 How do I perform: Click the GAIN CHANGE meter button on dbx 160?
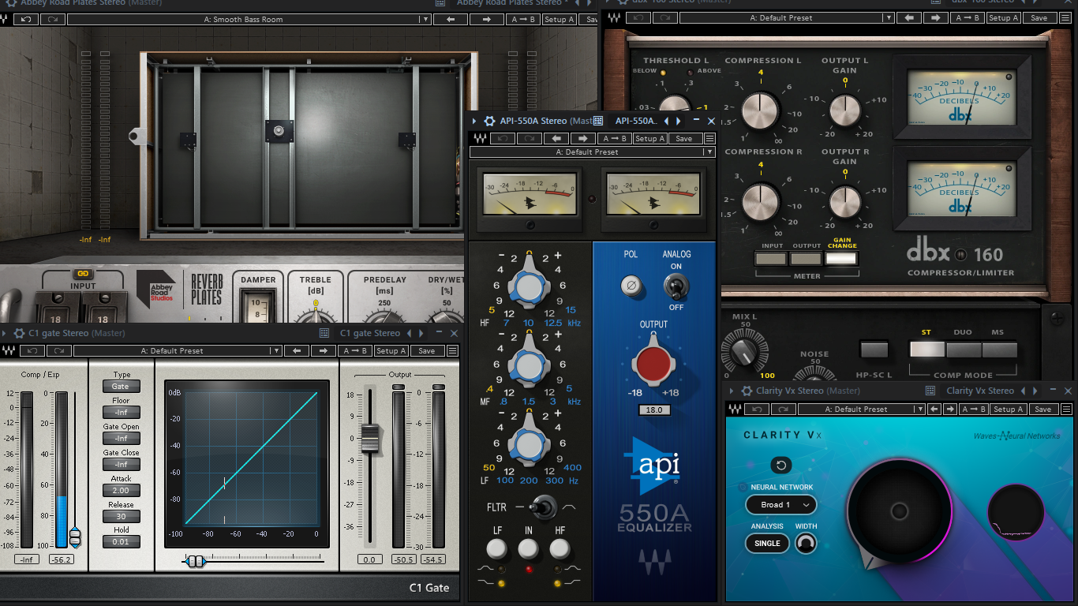(x=840, y=256)
